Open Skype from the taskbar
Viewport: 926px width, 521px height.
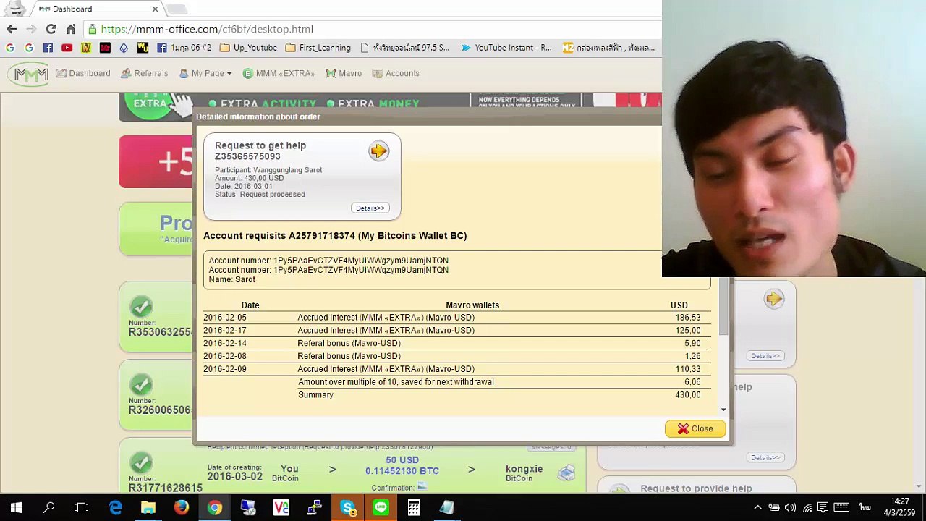347,508
